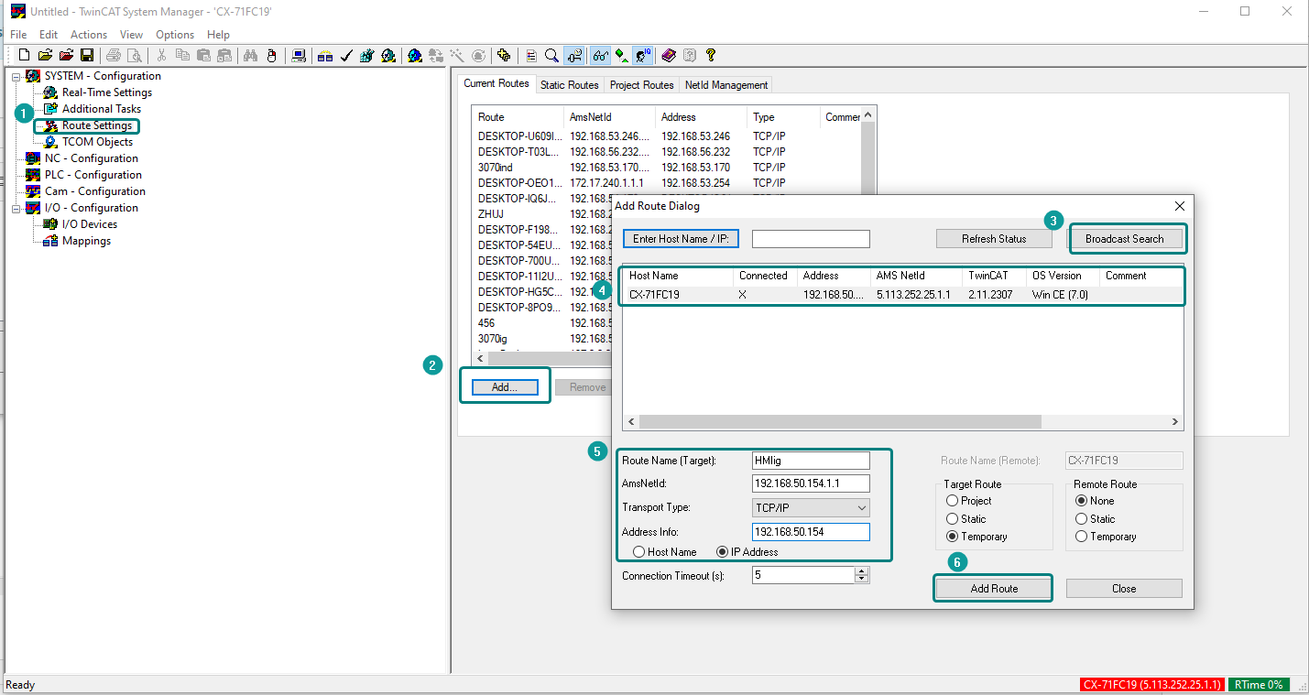Click the host list horizontal scrollbar thumb
The image size is (1309, 695).
[x=840, y=422]
